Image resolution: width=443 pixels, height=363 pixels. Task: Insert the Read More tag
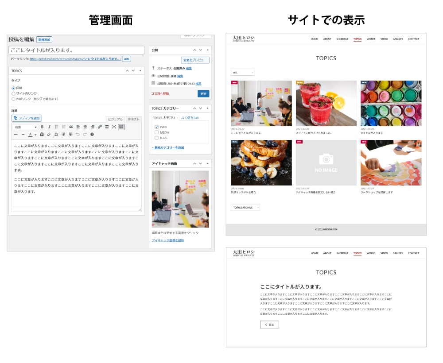(x=107, y=127)
